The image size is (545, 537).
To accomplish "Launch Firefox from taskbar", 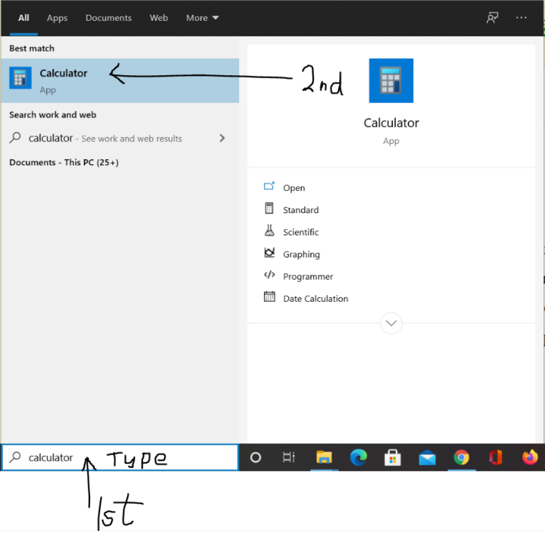I will tap(530, 458).
